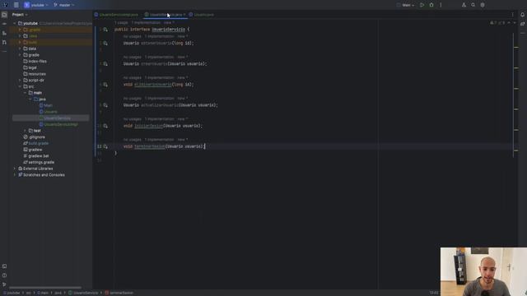Click terminarSesion breadcrumb in status bar
The image size is (527, 296).
tap(119, 293)
